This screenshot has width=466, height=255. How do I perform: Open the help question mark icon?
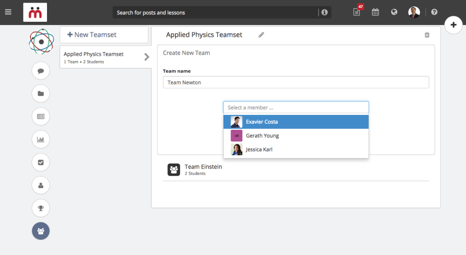click(x=434, y=12)
